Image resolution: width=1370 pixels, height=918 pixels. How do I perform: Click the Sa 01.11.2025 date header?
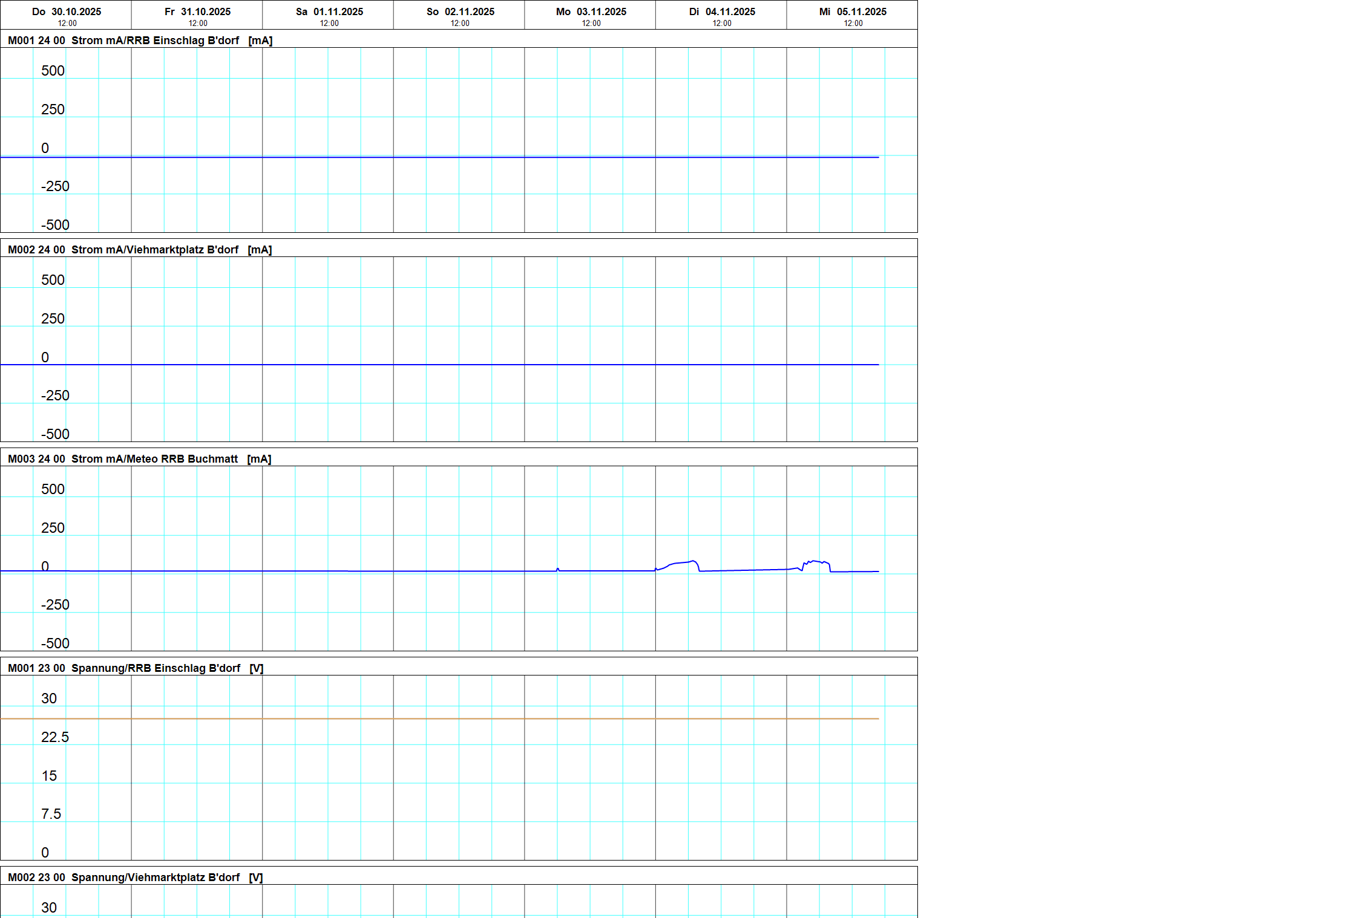[x=329, y=12]
